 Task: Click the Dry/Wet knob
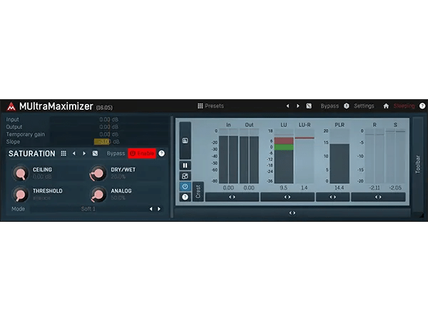point(98,173)
